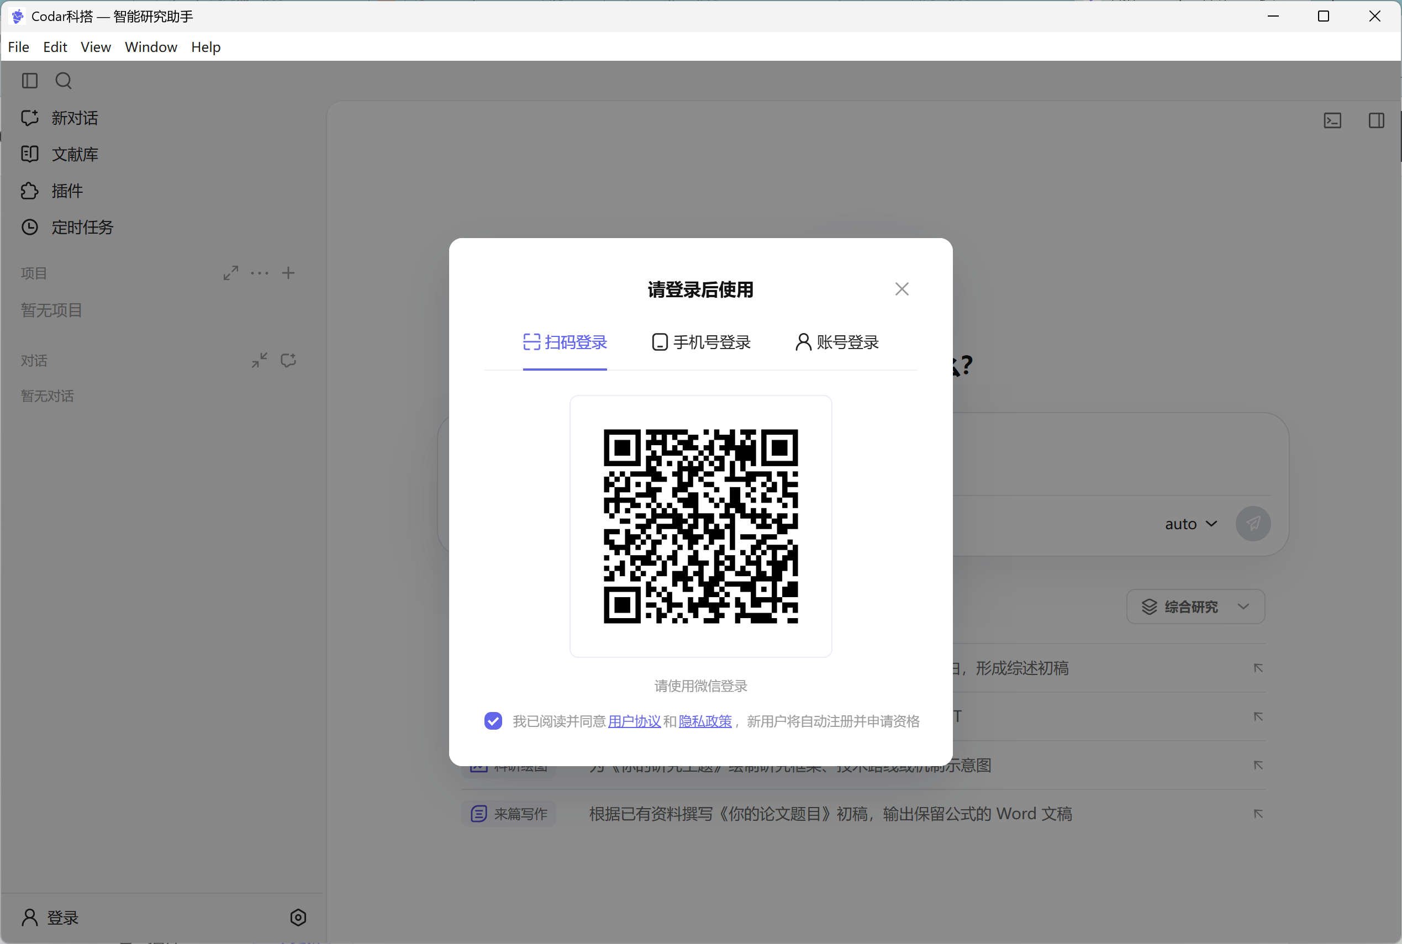Image resolution: width=1402 pixels, height=944 pixels.
Task: Open the Help menu
Action: pos(206,47)
